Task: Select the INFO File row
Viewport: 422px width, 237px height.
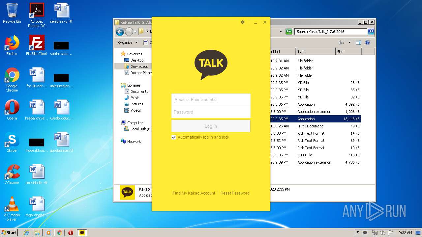Action: [x=315, y=155]
